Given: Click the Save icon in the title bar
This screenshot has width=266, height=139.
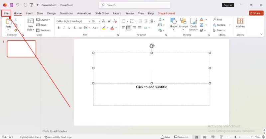Looking at the screenshot, I should [x=12, y=5].
